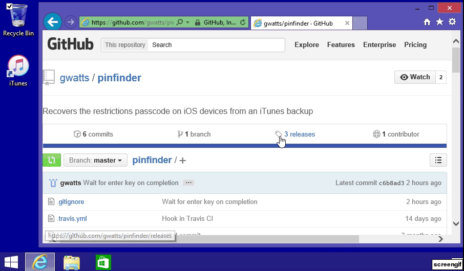The height and width of the screenshot is (271, 464).
Task: Open the Windows Store taskbar icon
Action: coord(103,262)
